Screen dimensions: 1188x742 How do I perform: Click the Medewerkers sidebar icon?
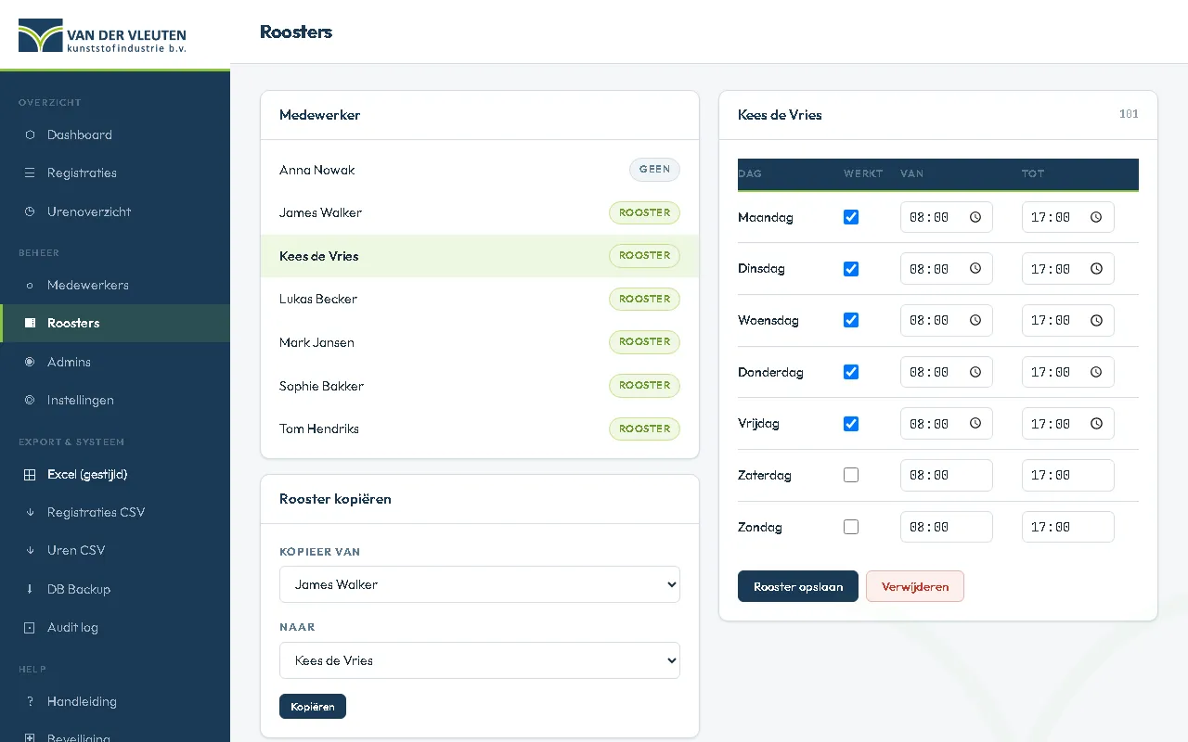[30, 285]
